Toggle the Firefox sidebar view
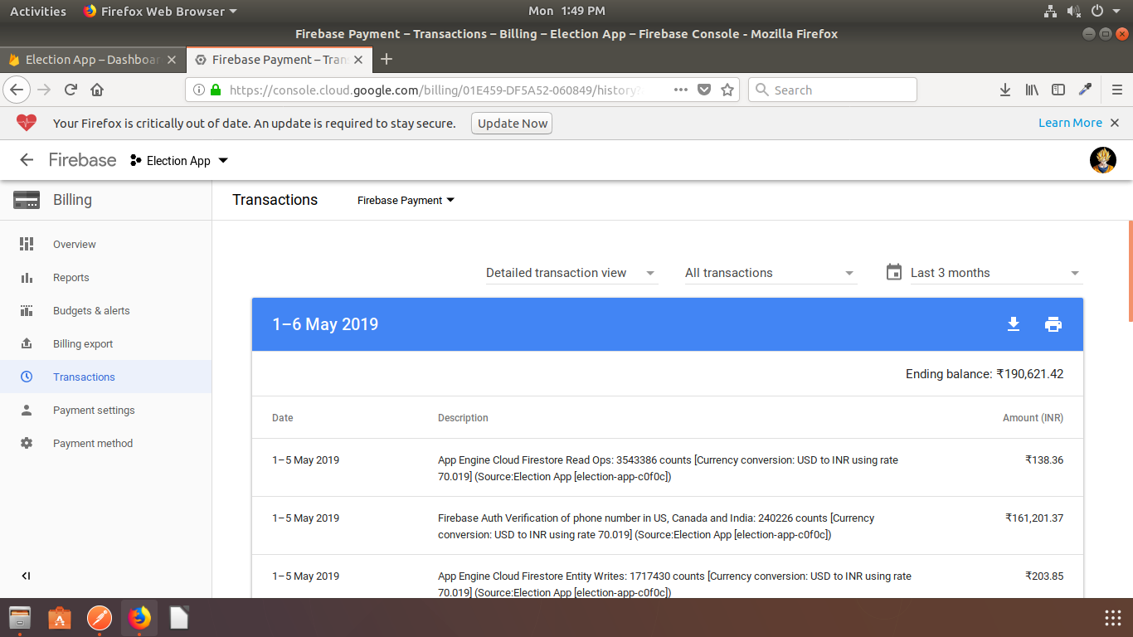Viewport: 1133px width, 637px height. click(x=1058, y=90)
